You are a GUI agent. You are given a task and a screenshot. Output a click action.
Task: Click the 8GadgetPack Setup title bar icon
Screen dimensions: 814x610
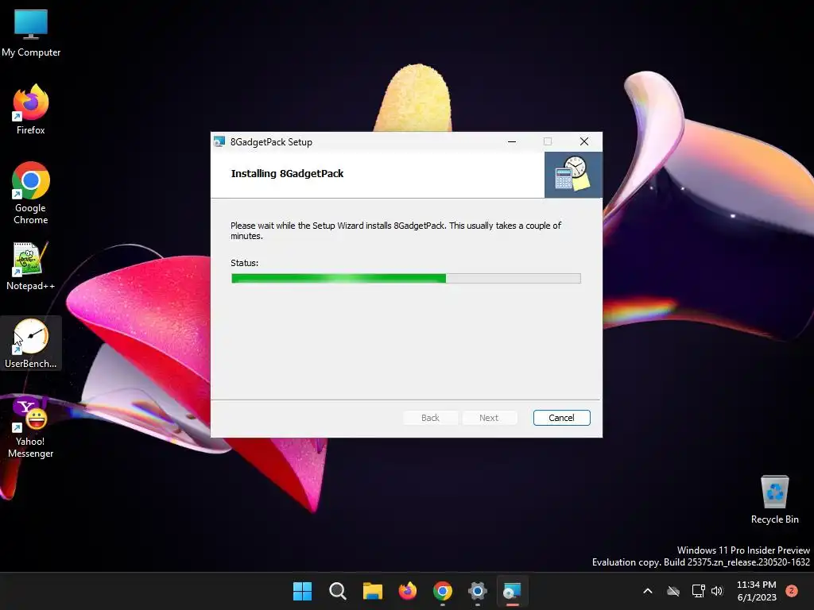pos(219,141)
